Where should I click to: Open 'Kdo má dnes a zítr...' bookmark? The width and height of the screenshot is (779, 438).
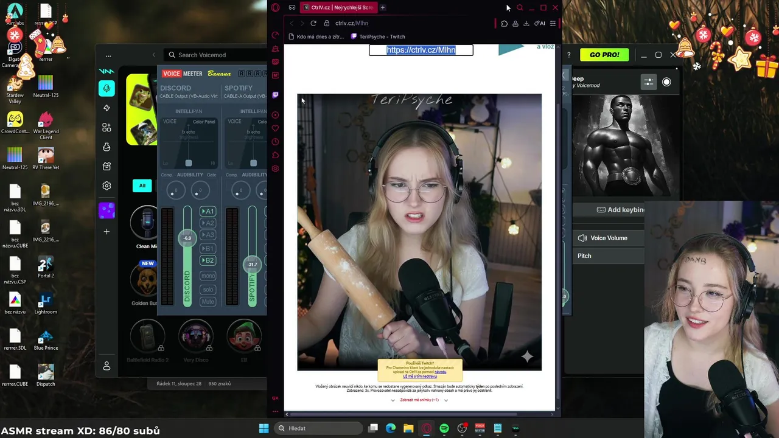[x=316, y=36]
